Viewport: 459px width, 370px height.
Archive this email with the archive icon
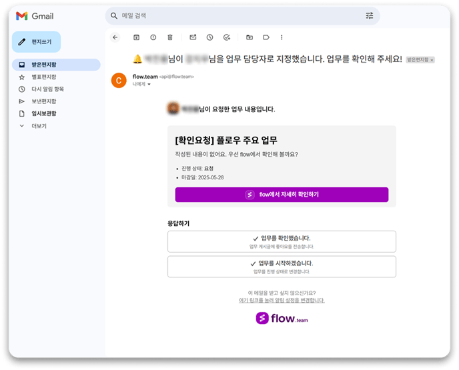136,37
